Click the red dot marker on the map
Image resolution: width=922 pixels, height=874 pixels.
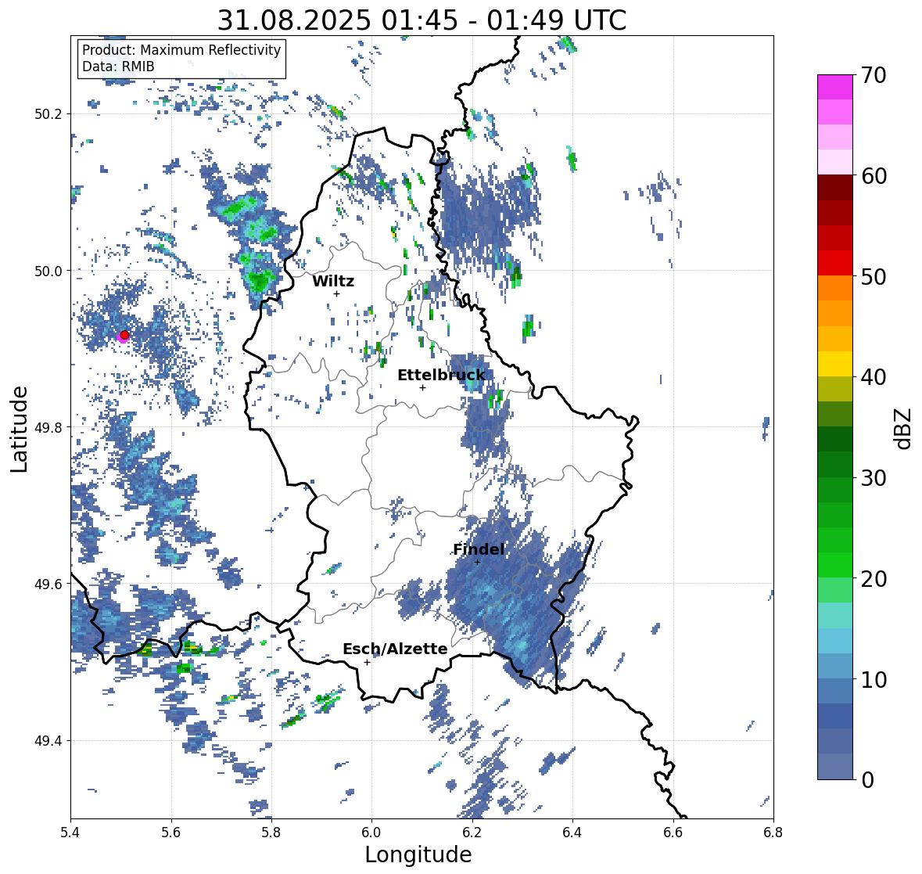pyautogui.click(x=124, y=335)
